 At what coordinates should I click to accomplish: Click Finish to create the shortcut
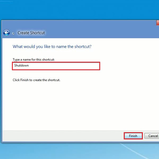tap(133, 136)
